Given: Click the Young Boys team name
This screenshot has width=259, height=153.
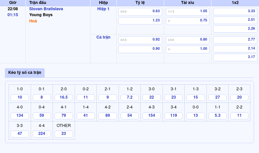Looking at the screenshot, I should 41,15.
